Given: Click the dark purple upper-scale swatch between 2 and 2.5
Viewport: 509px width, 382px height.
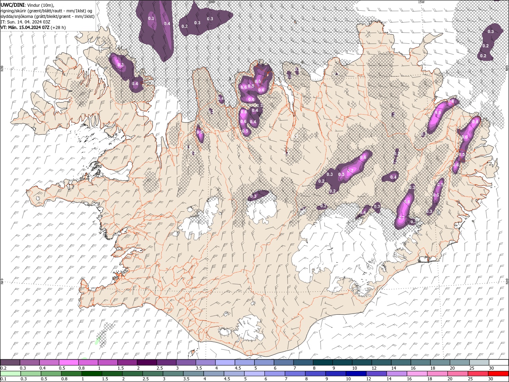Looking at the screenshot, I should coord(147,363).
